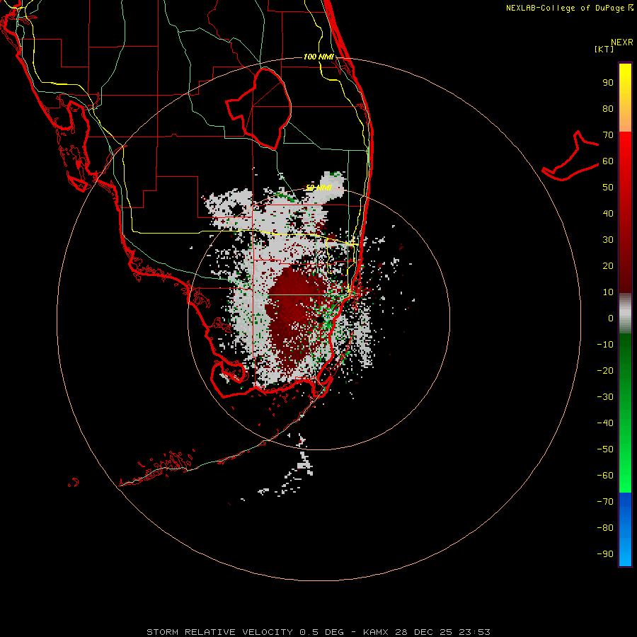Screen dimensions: 637x637
Task: Click the -50 knot scale value
Action: pyautogui.click(x=605, y=449)
